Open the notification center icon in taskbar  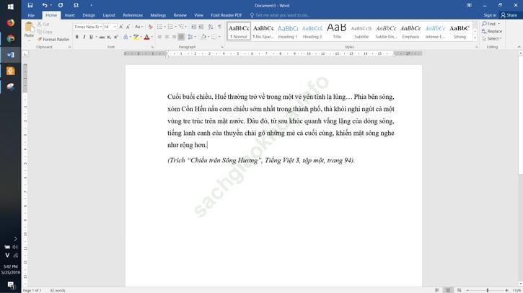coord(10,285)
